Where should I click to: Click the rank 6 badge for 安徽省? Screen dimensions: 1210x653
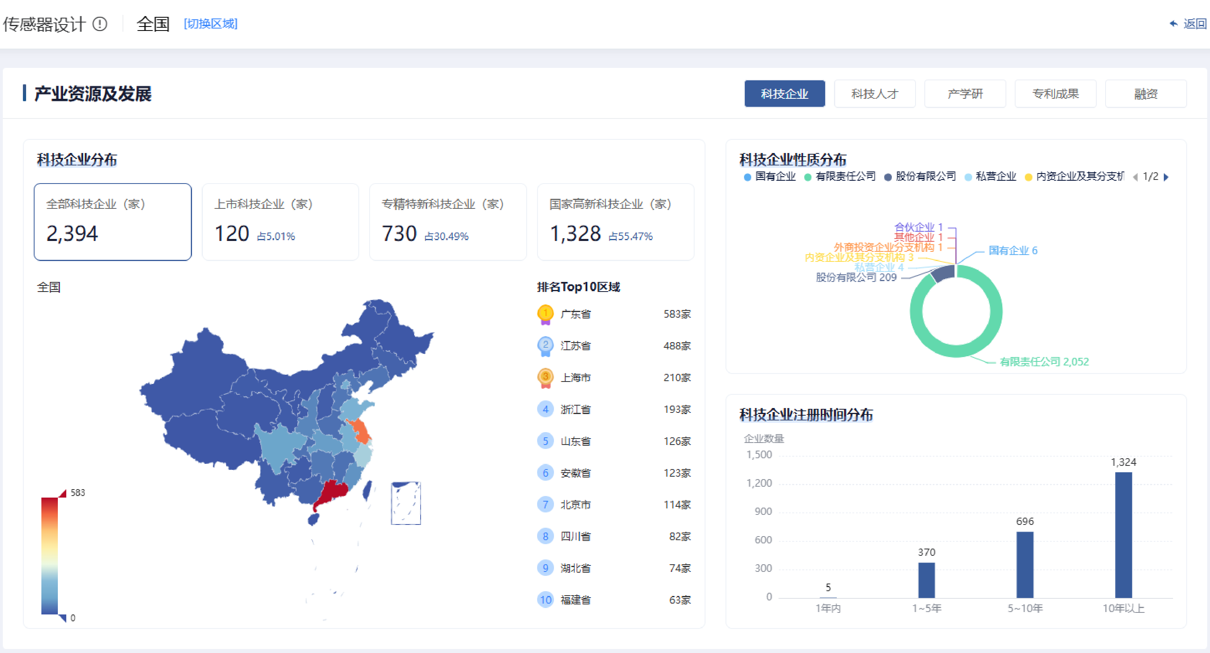point(545,473)
